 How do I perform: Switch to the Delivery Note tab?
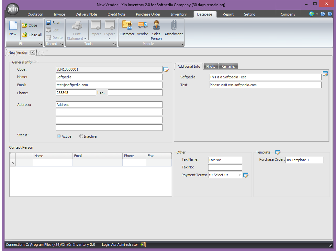click(86, 14)
